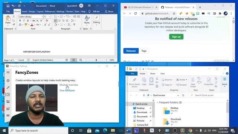
Task: Open the Explorer address bar history dropdown
Action: tap(178, 95)
